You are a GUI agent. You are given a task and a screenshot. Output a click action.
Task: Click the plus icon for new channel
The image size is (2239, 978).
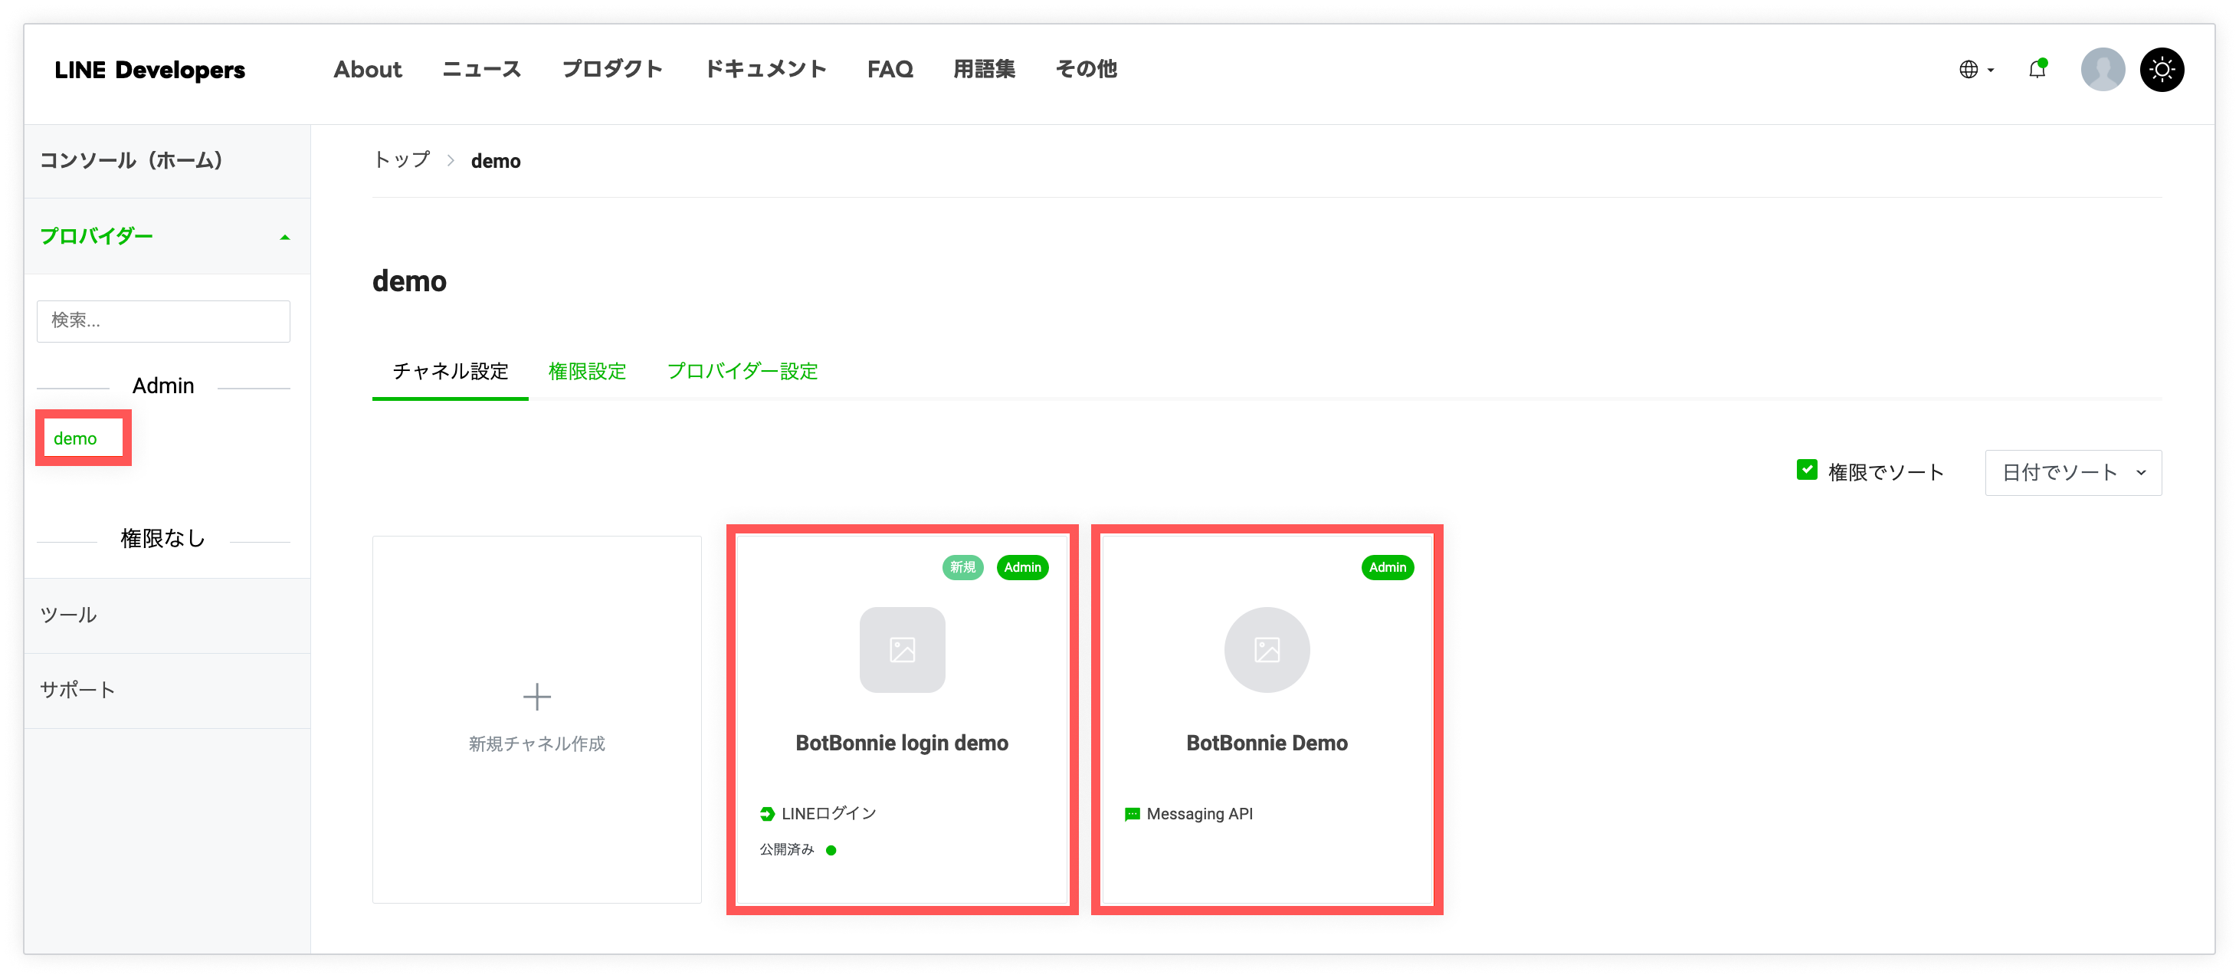536,697
